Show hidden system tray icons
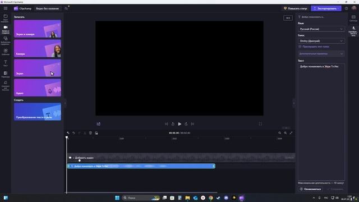 click(314, 198)
